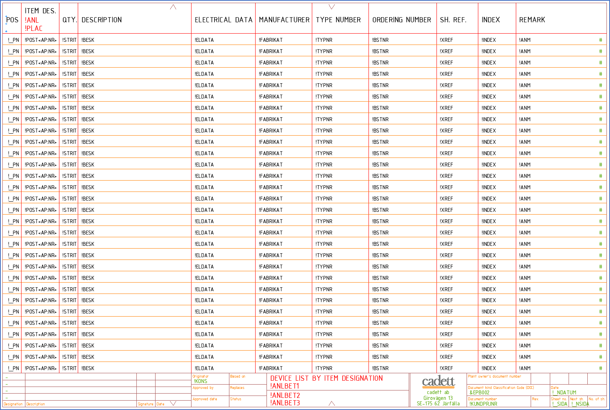This screenshot has height=410, width=610.
Task: Click the red !ANL attribute in header
Action: point(32,20)
